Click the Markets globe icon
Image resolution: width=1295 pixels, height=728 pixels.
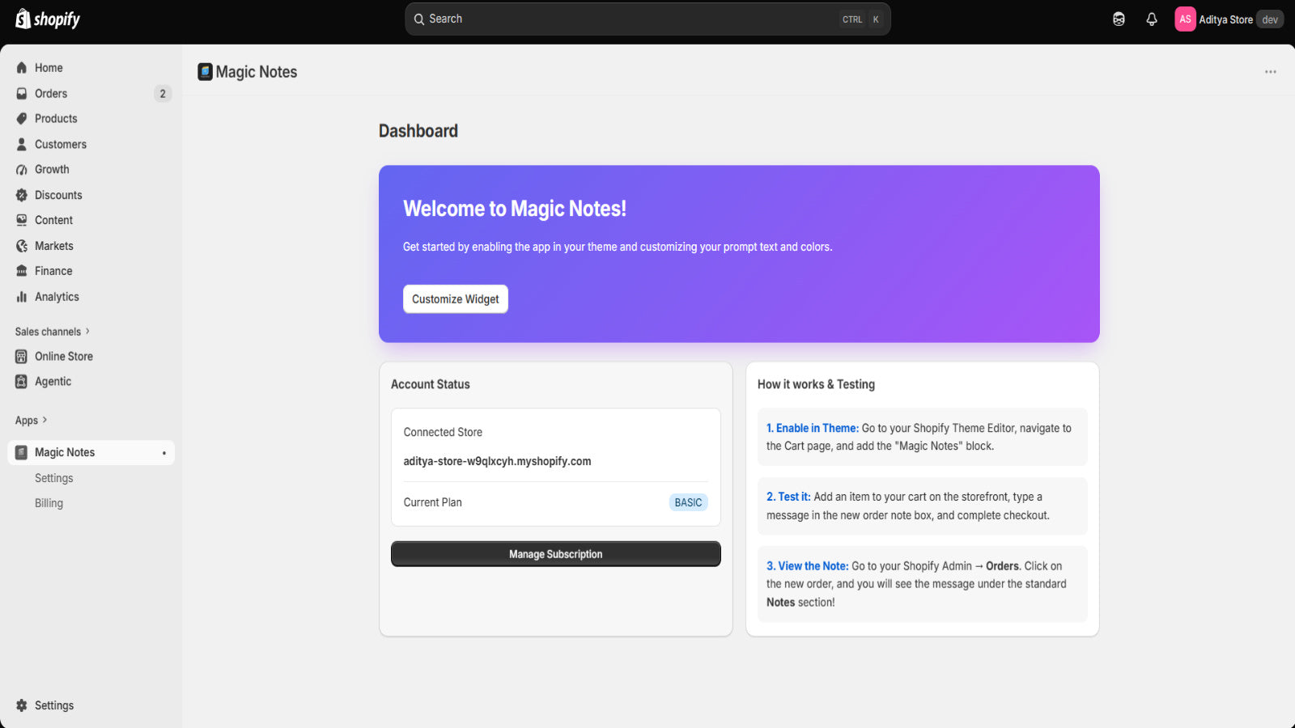click(x=22, y=246)
